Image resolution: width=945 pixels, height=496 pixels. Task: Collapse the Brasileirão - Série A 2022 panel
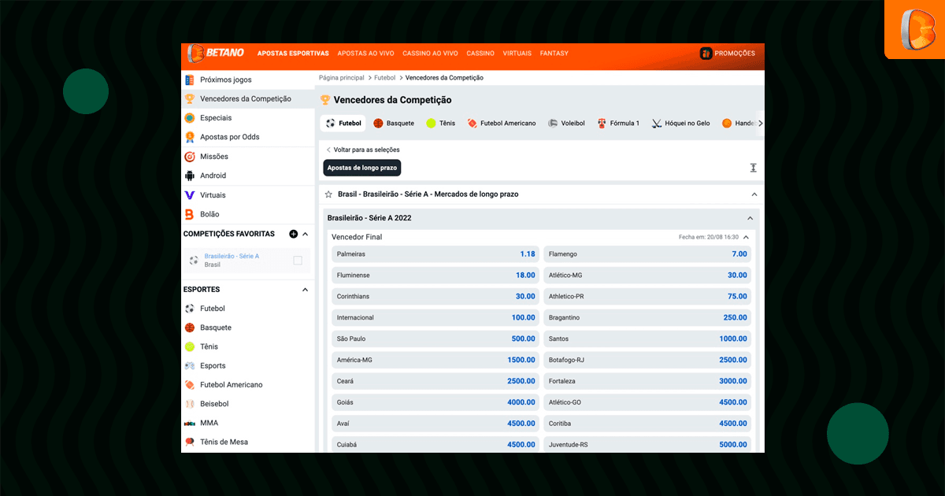(750, 218)
